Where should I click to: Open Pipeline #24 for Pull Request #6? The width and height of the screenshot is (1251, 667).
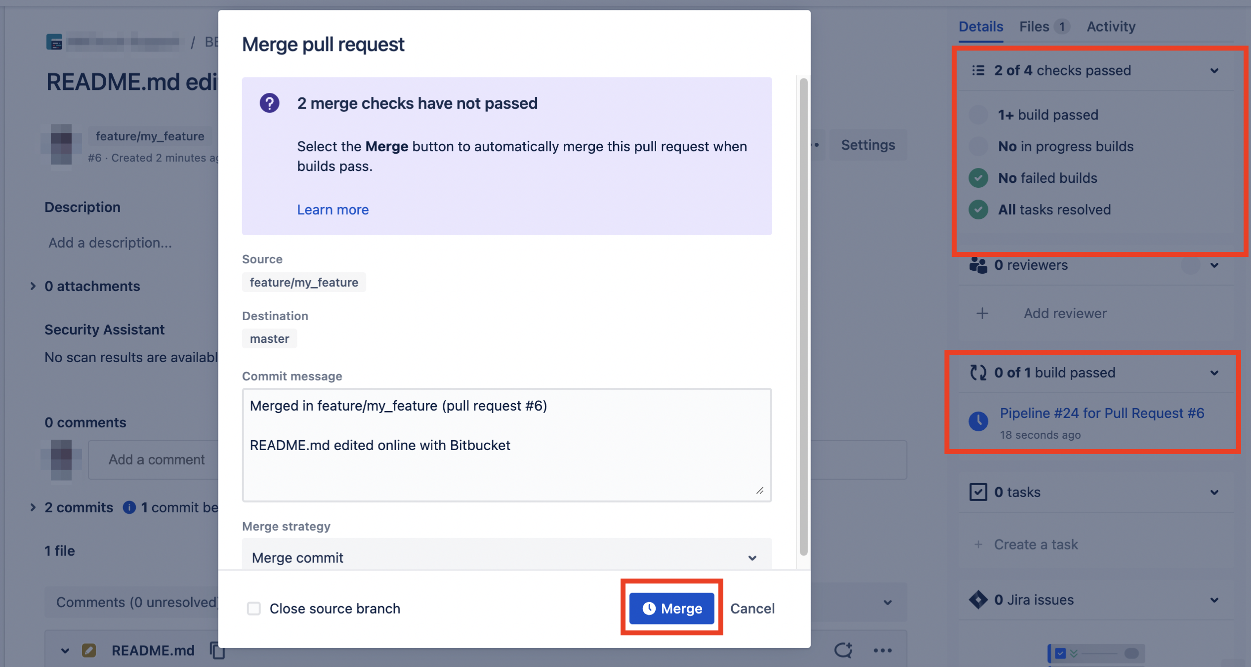click(1101, 413)
